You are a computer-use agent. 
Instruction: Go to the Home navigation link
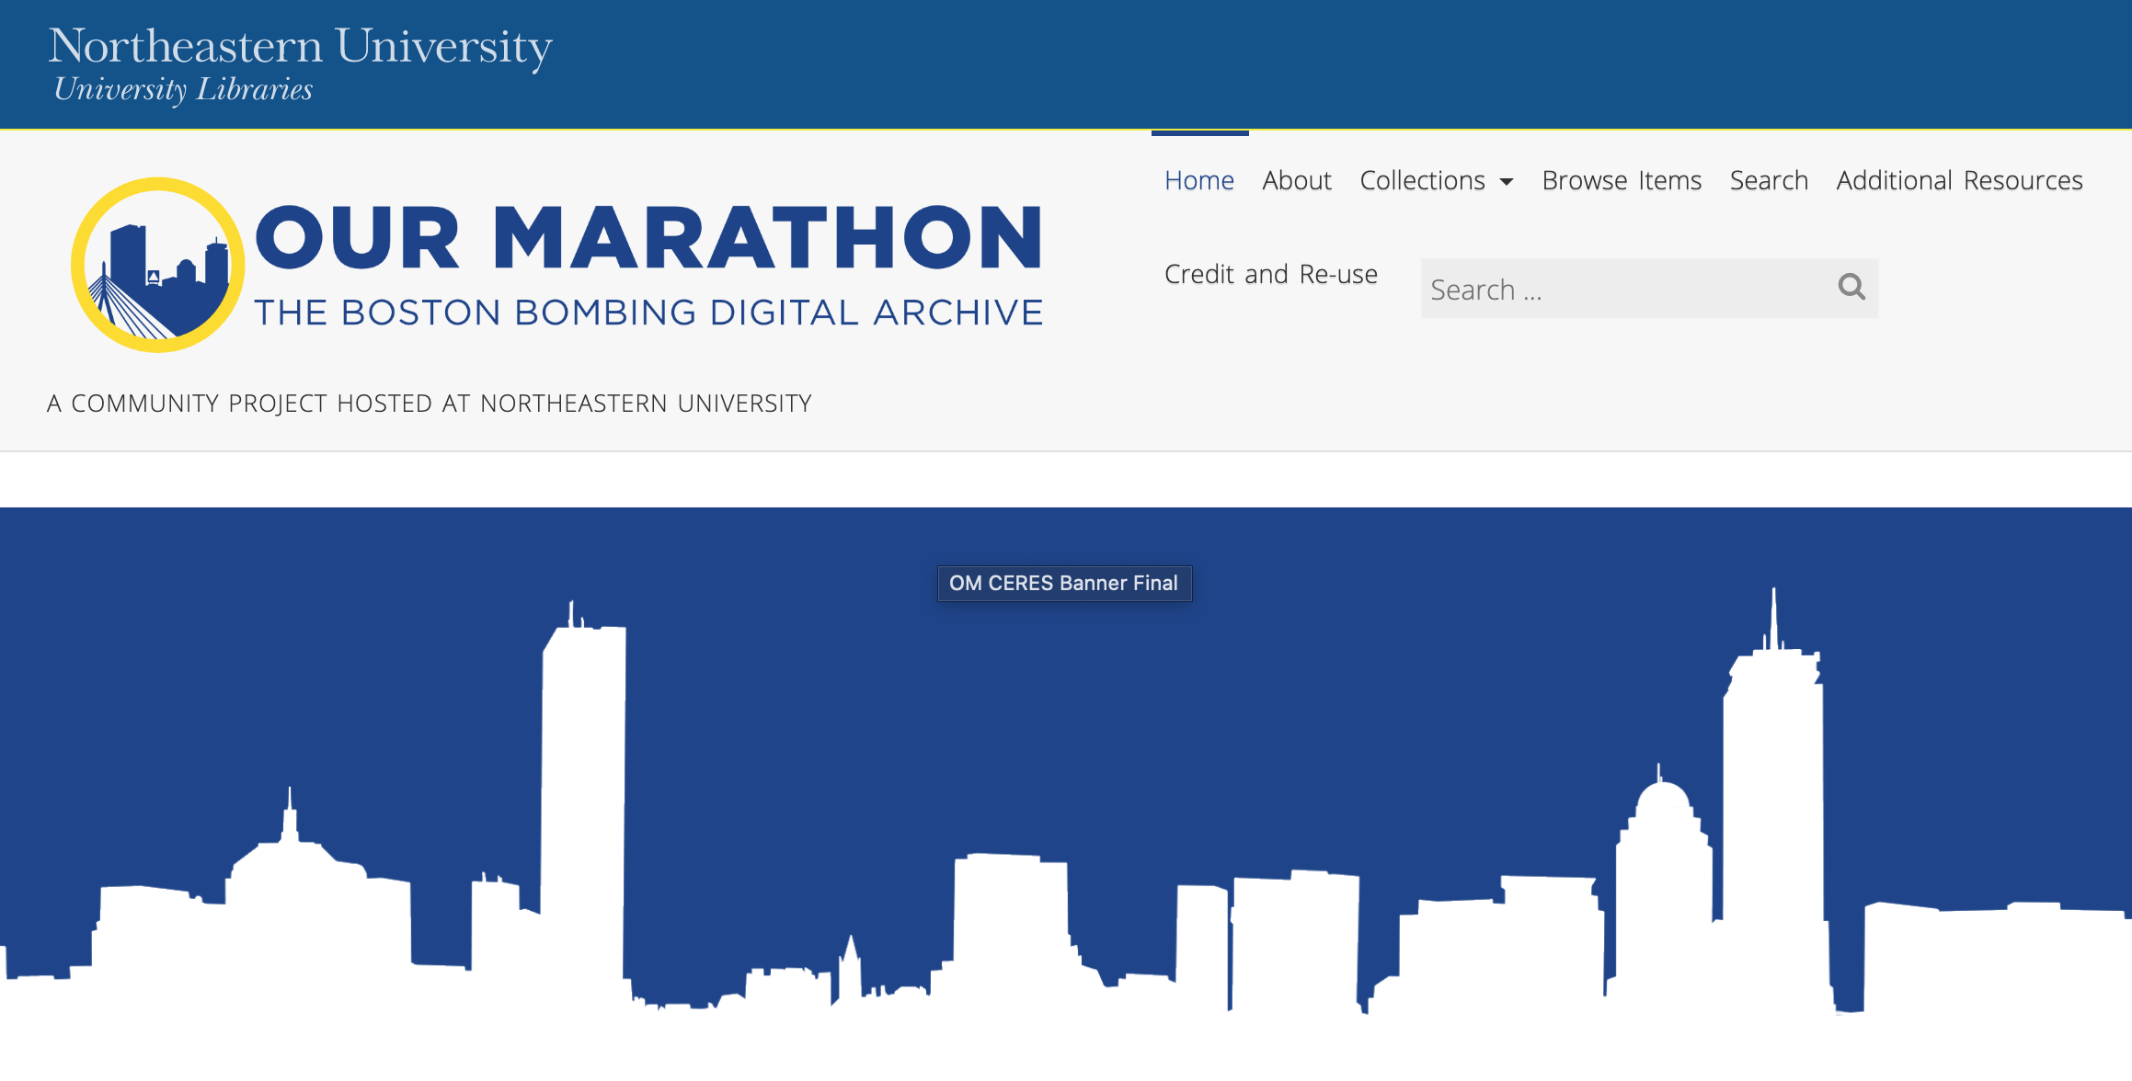pyautogui.click(x=1198, y=181)
